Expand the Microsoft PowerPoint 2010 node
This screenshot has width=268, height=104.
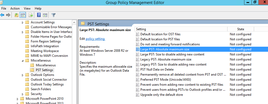(18, 99)
